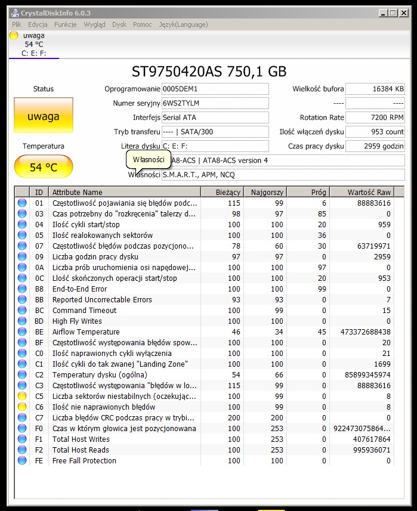Select the Total Host Reads row name
The height and width of the screenshot is (511, 417).
tap(81, 450)
